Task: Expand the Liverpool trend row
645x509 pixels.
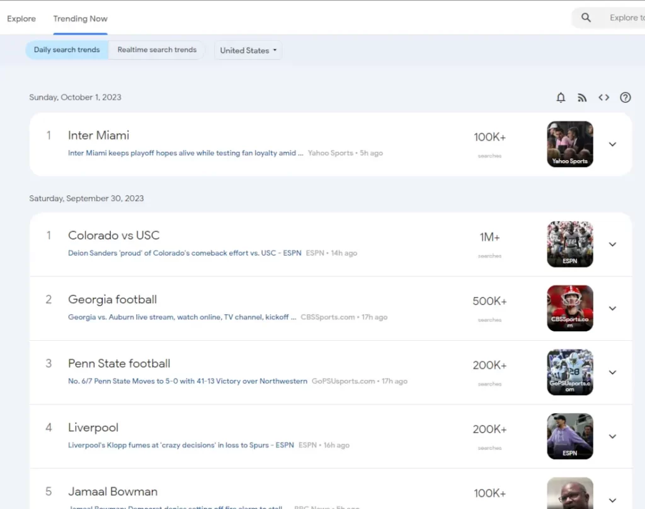Action: coord(612,437)
